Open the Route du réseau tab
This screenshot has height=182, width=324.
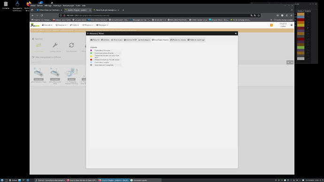(x=178, y=40)
